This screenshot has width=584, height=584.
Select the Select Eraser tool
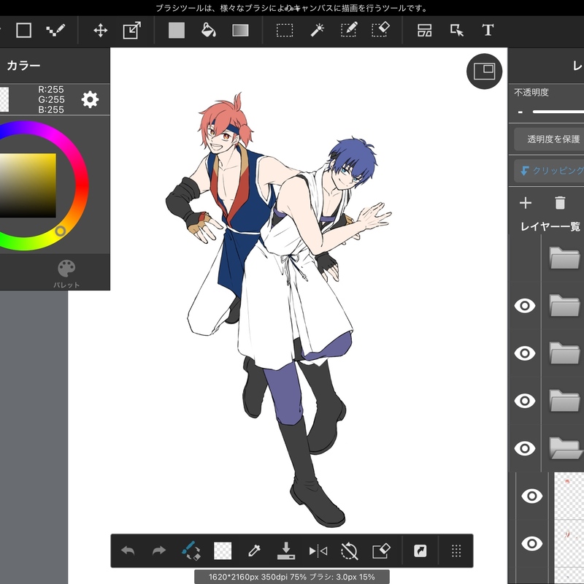pos(380,30)
